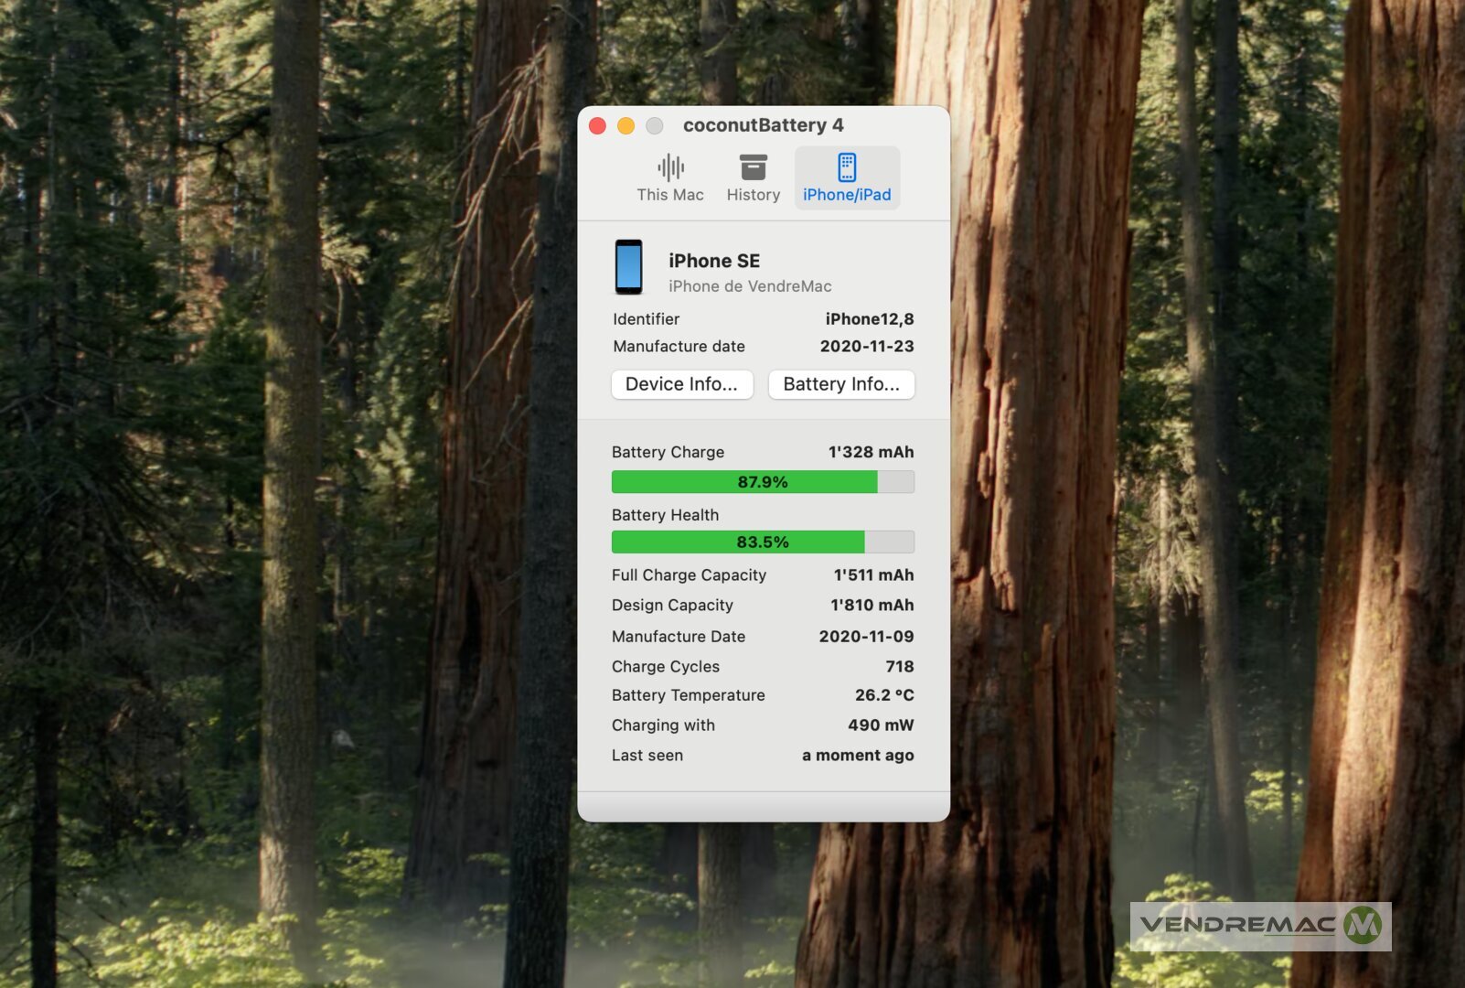Click the Design Capacity 1'810 mAh value
1465x988 pixels.
pos(872,606)
